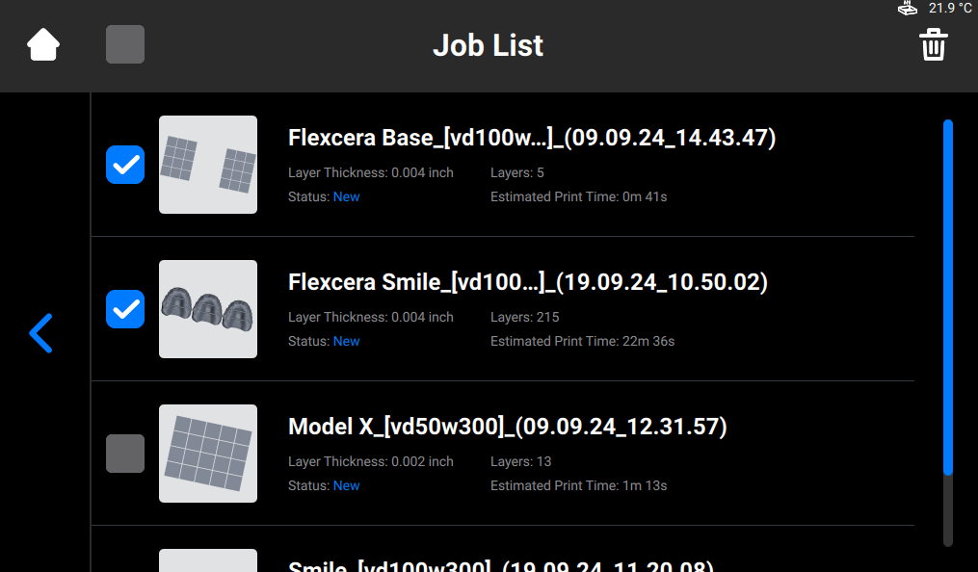Delete selected jobs with trash icon

pyautogui.click(x=933, y=45)
